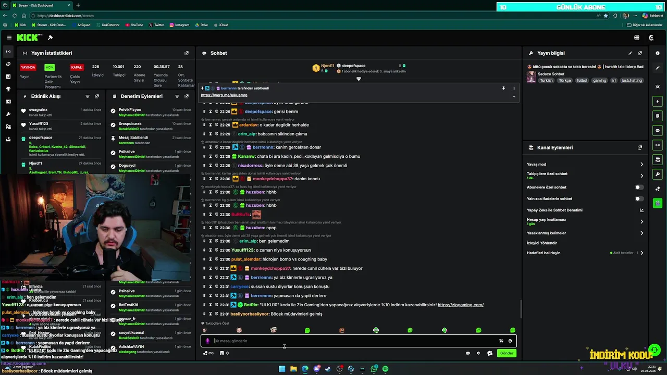The width and height of the screenshot is (667, 375).
Task: Collapse the gift leaderboard arrow under Njord11
Action: (x=359, y=79)
